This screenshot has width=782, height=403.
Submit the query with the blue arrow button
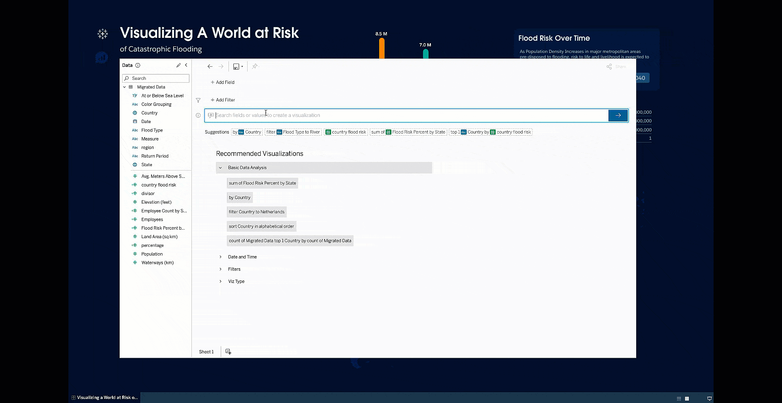pyautogui.click(x=618, y=115)
